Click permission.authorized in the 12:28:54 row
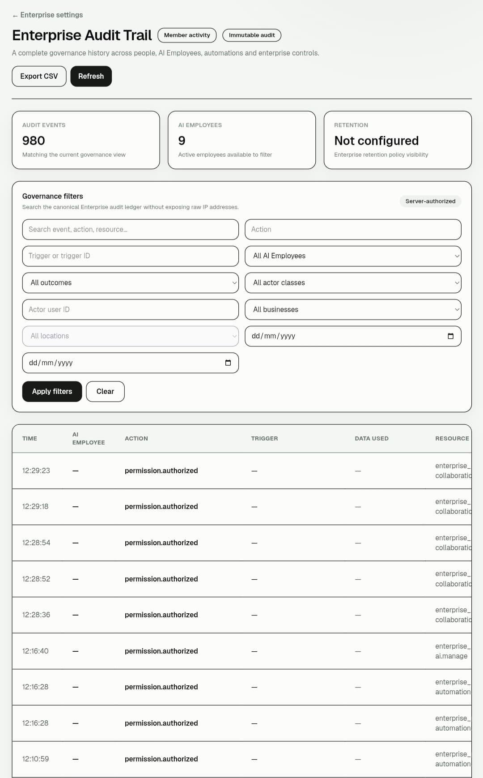 click(161, 543)
